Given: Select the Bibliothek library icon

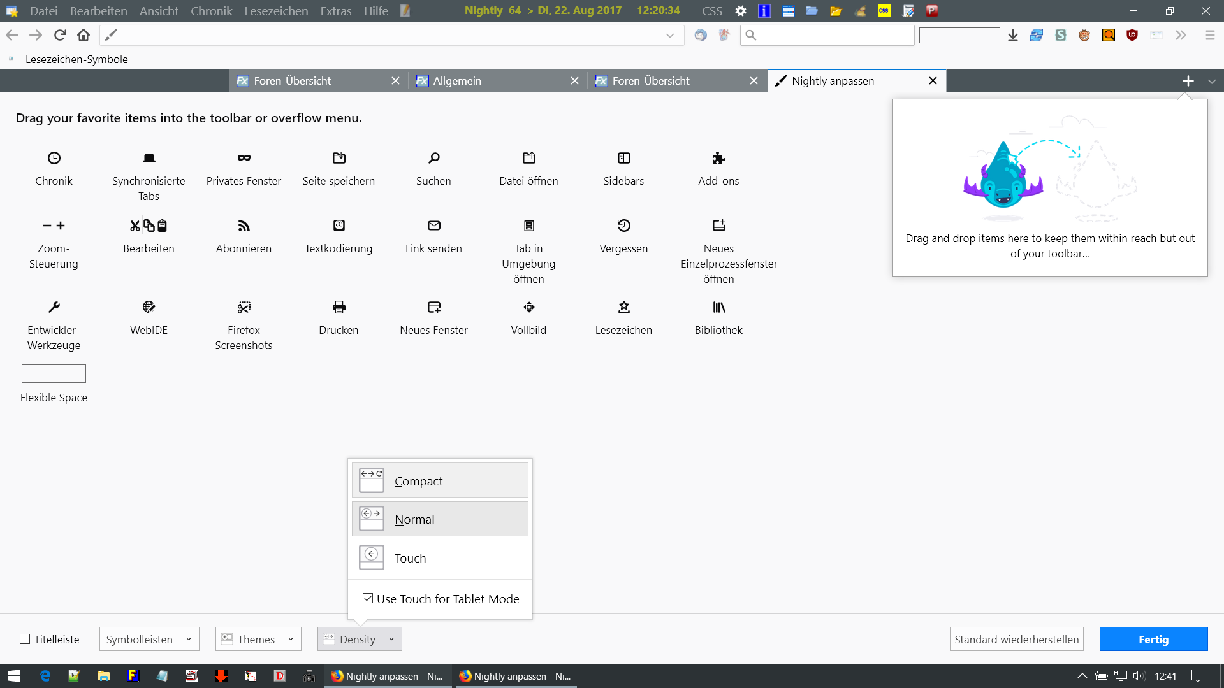Looking at the screenshot, I should click(718, 307).
